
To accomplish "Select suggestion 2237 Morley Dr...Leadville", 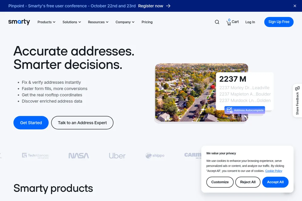I will 244,88.
